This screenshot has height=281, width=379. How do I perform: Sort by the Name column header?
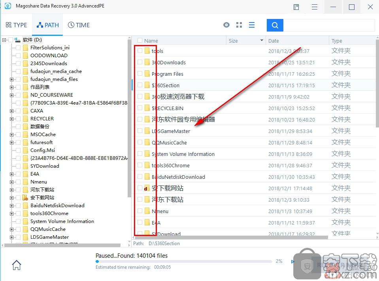[151, 41]
